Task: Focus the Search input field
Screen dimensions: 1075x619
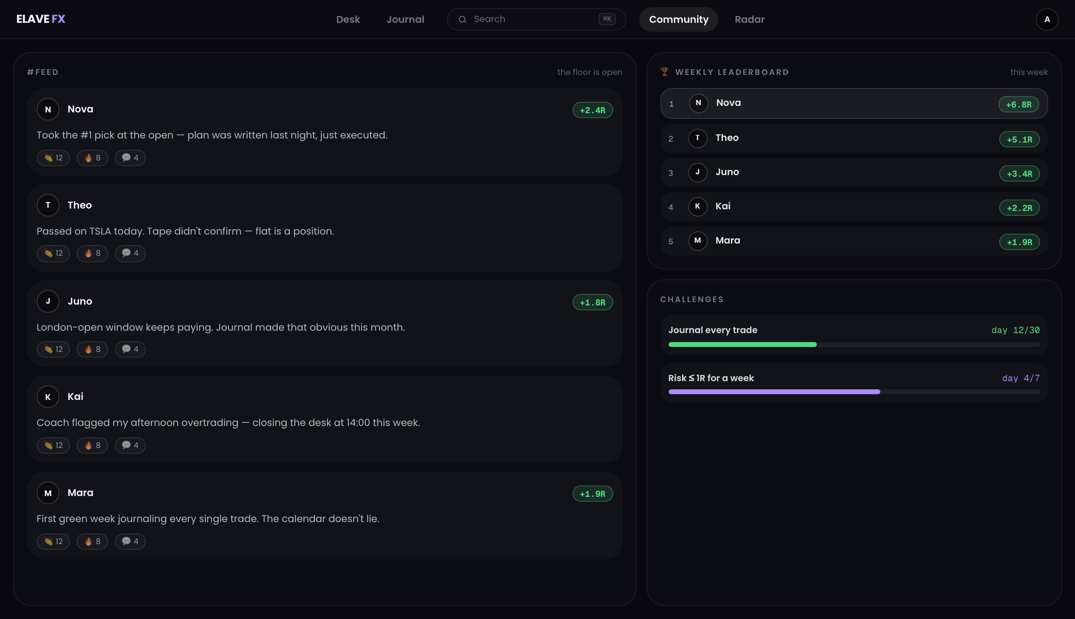Action: [536, 19]
